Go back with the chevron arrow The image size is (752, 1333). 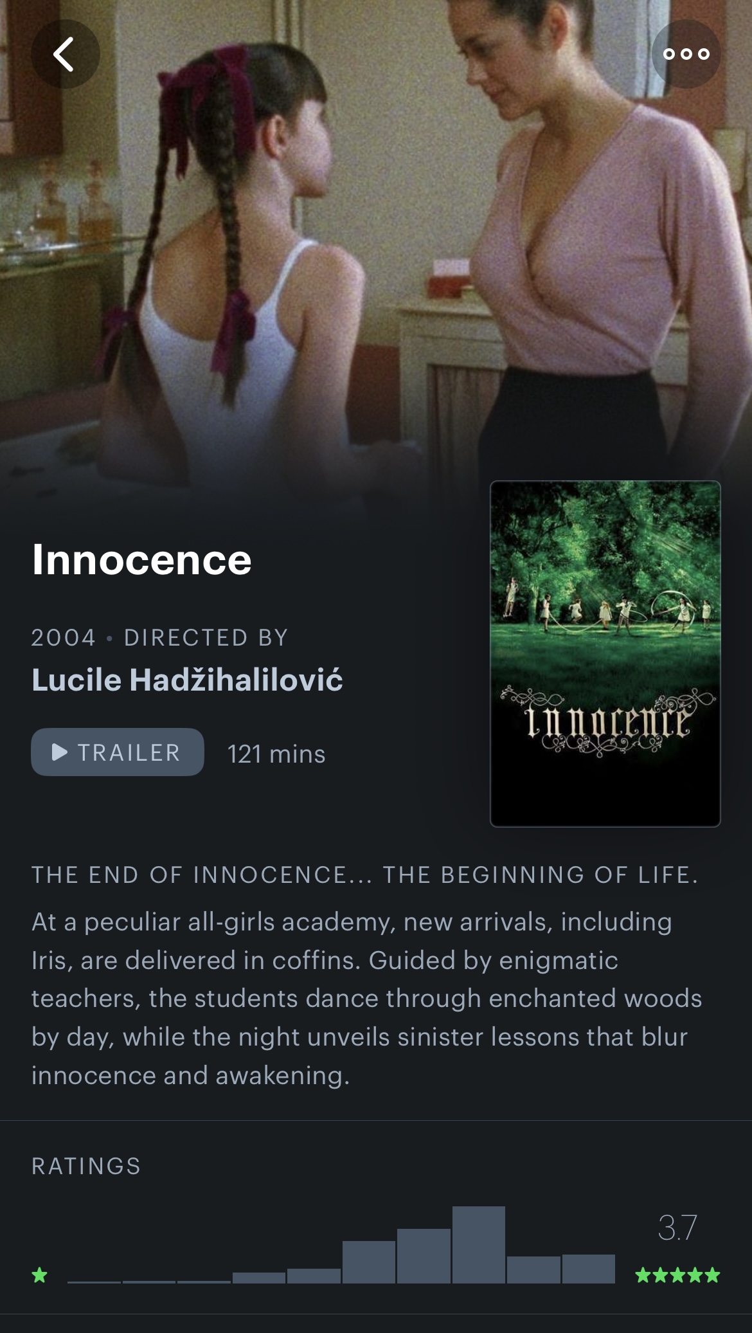point(65,54)
